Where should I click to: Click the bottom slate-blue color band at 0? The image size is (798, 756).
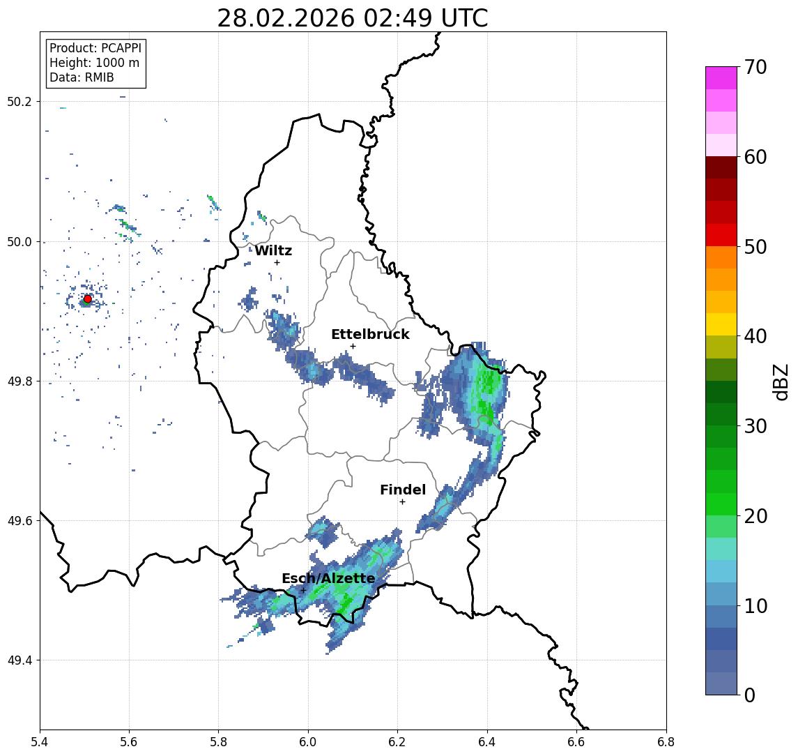(x=721, y=683)
